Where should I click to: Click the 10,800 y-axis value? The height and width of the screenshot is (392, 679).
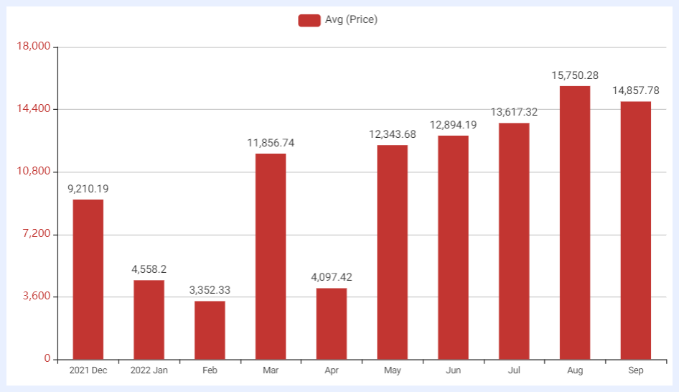pyautogui.click(x=33, y=171)
